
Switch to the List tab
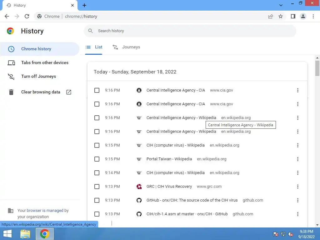[x=94, y=47]
